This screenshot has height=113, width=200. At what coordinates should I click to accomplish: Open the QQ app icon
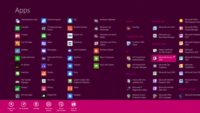(70, 21)
